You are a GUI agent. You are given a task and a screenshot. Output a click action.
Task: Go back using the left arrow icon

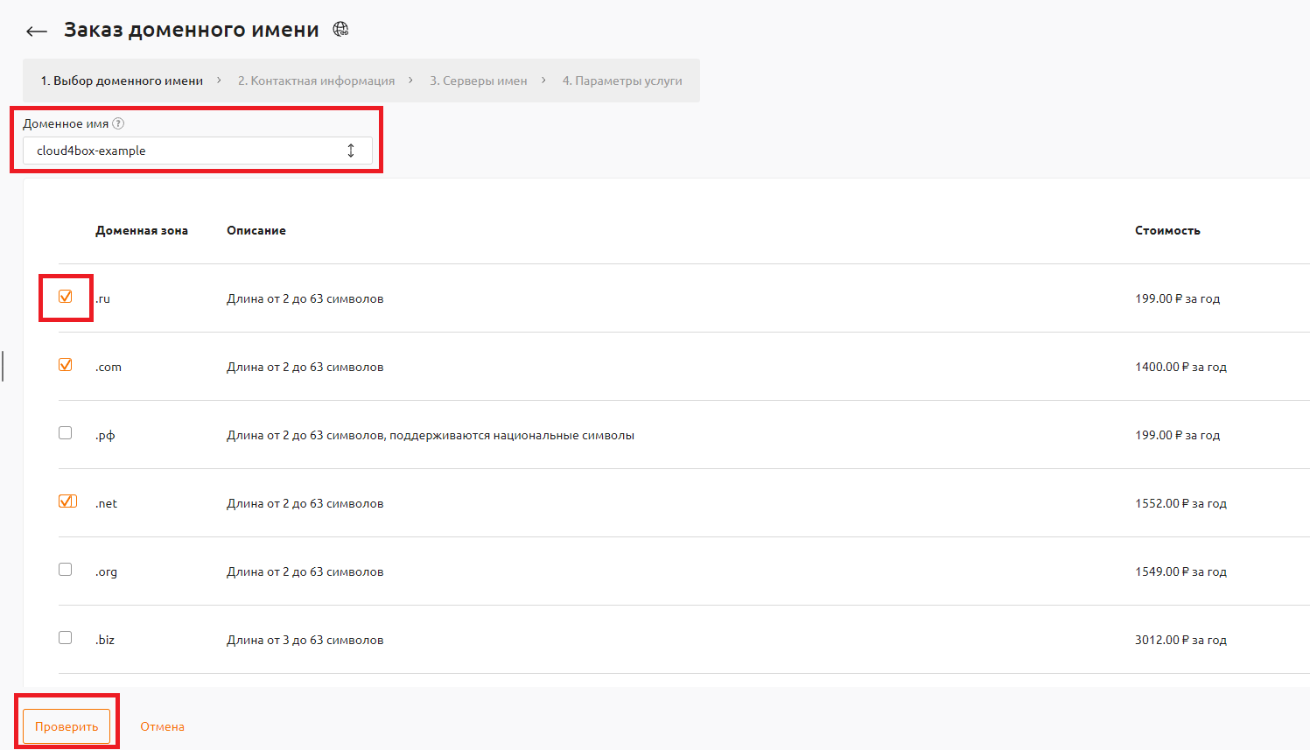(x=36, y=32)
